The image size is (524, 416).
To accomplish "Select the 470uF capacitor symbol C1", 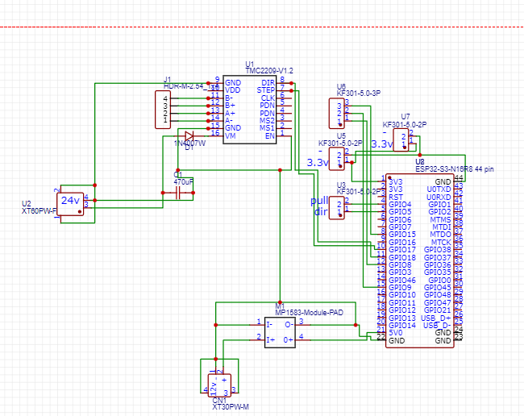I will tap(178, 193).
